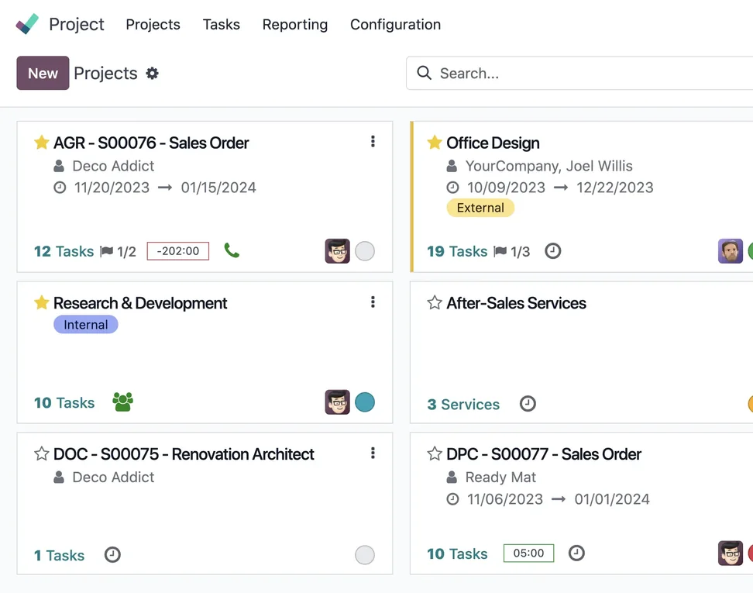Click the Project app logo icon

tap(27, 24)
